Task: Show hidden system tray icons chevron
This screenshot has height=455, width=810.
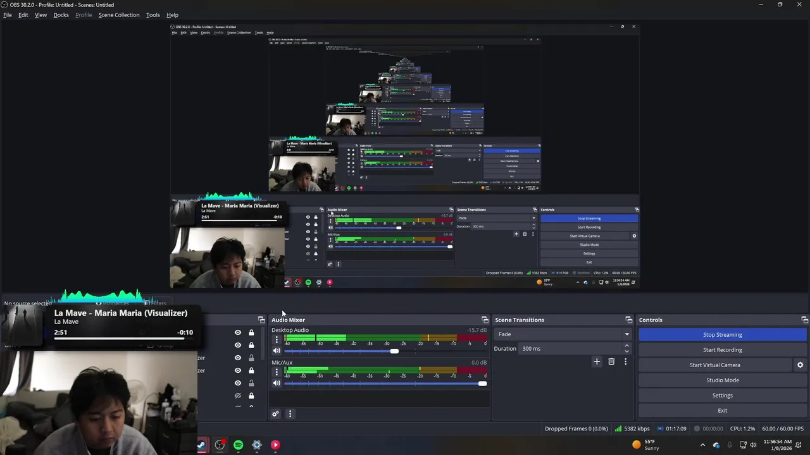Action: (702, 445)
